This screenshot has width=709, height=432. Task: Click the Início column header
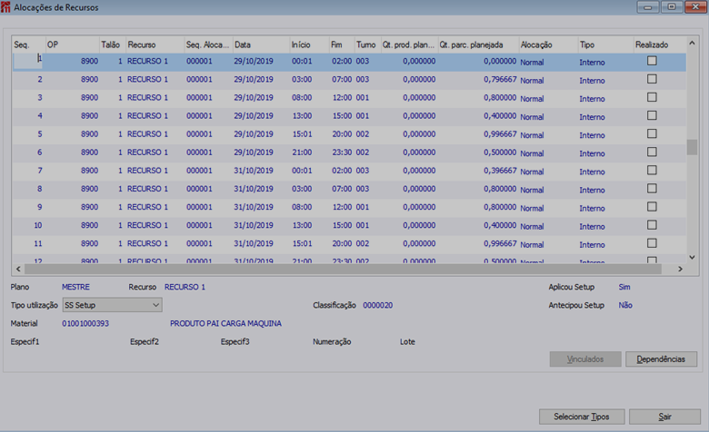[x=309, y=44]
